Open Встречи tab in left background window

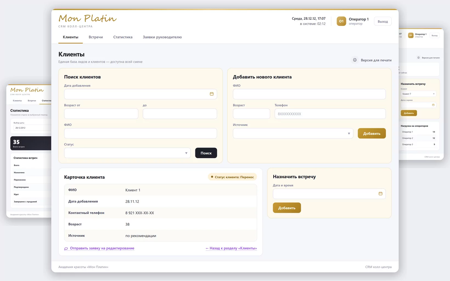pos(32,101)
